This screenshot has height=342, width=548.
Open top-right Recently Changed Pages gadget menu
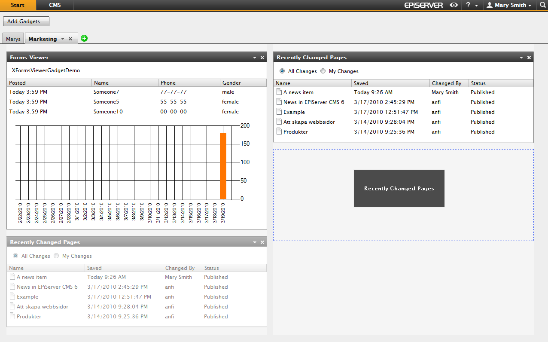pos(521,58)
